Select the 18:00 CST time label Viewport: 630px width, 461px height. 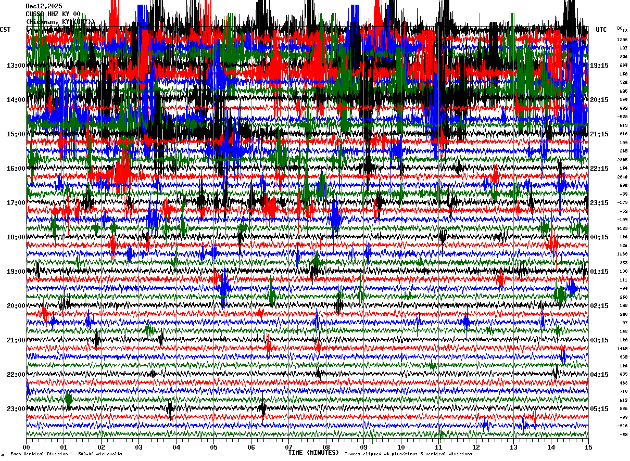click(x=16, y=237)
